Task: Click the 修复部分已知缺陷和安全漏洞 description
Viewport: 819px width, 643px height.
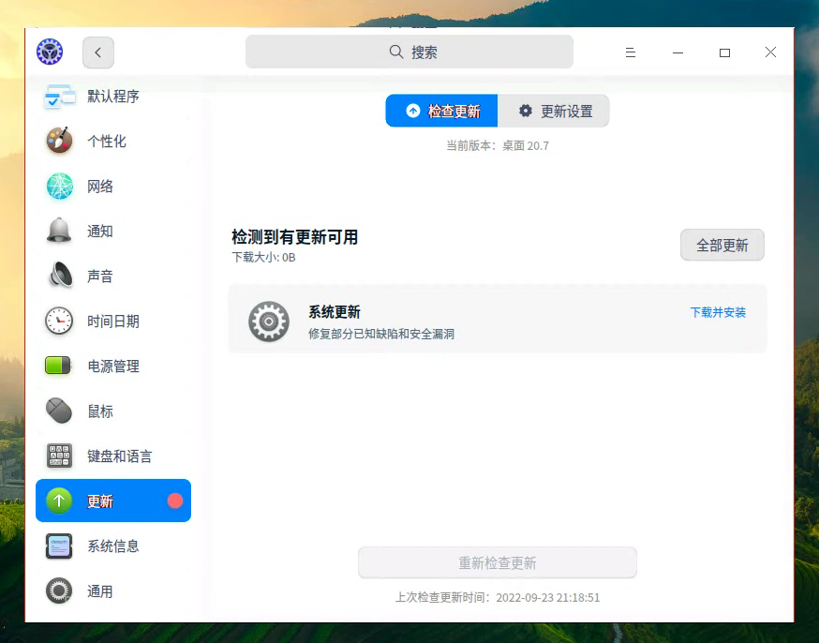Action: click(x=381, y=334)
